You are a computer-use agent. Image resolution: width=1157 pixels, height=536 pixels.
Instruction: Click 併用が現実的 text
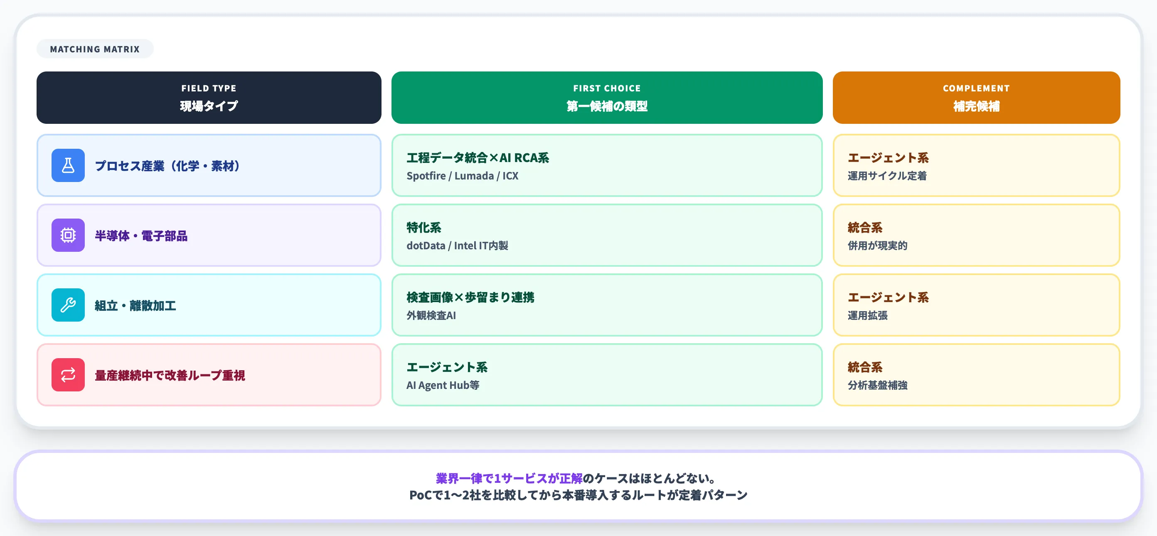pyautogui.click(x=877, y=246)
